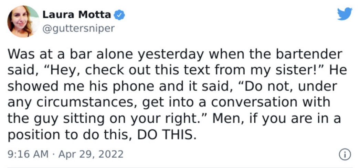Click the Laura Motta display name
Screen dimensions: 360x168
pyautogui.click(x=77, y=15)
